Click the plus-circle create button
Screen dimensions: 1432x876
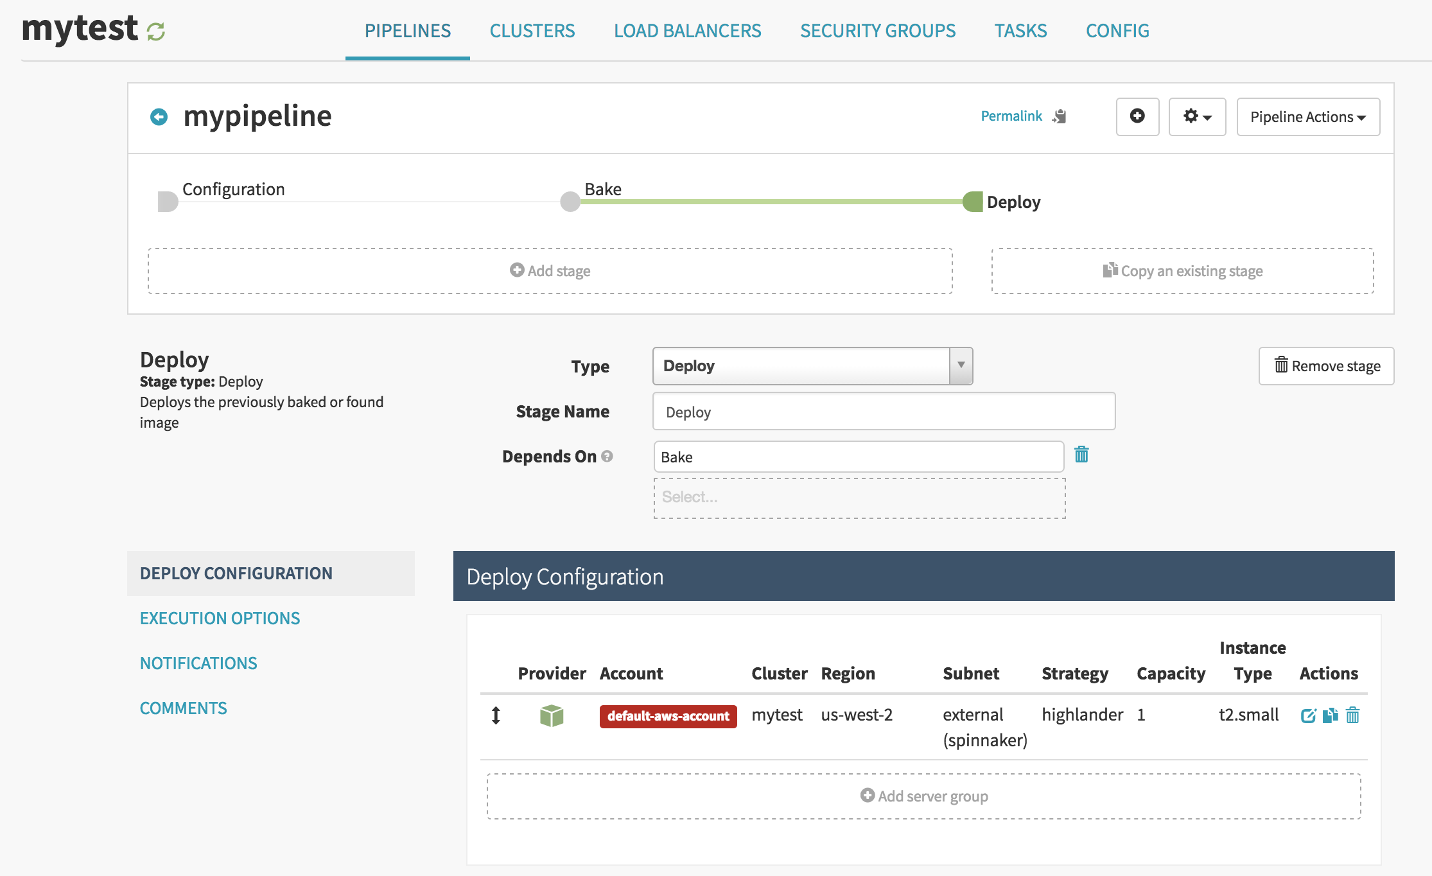[1137, 116]
